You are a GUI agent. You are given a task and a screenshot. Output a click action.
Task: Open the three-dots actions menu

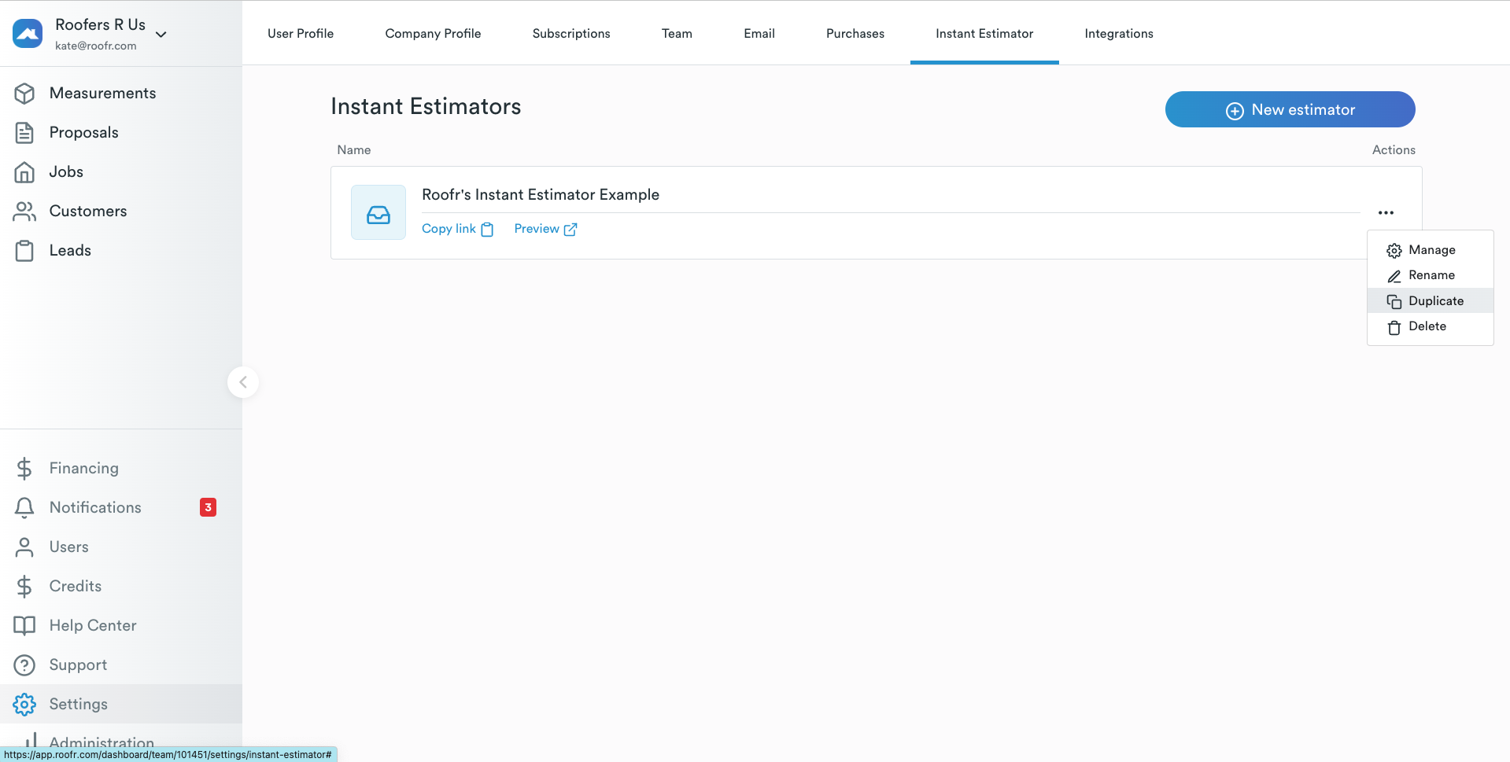[1386, 212]
